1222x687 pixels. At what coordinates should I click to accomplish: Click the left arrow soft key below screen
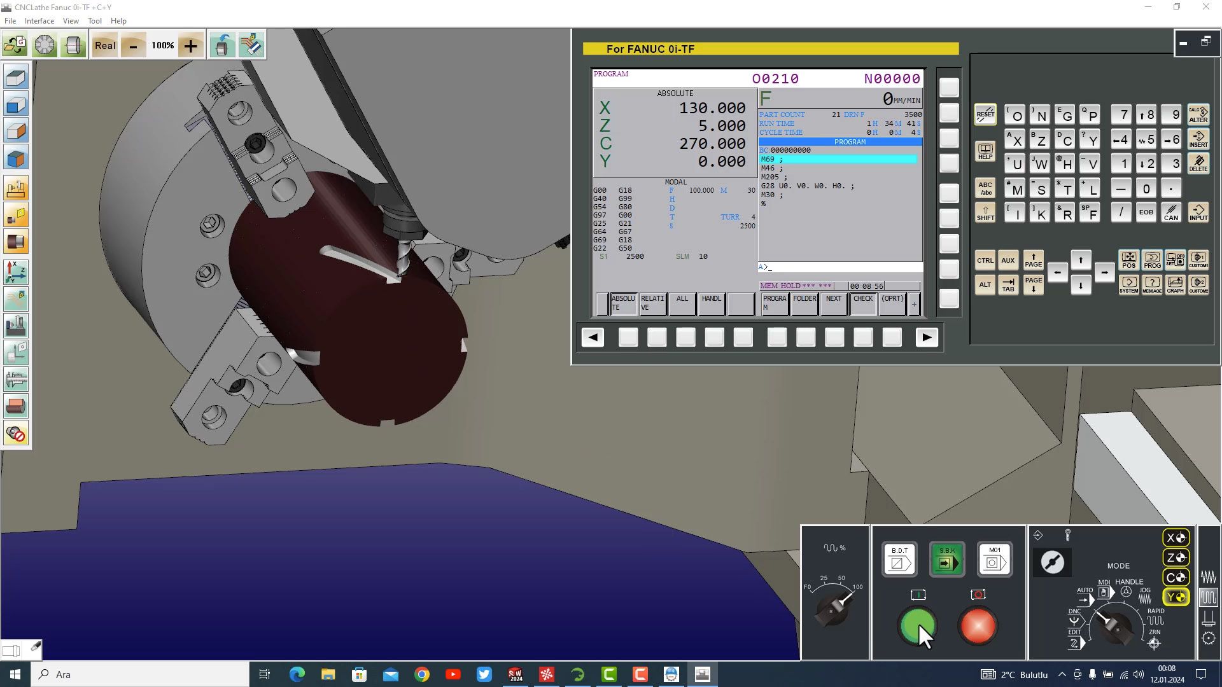tap(593, 337)
